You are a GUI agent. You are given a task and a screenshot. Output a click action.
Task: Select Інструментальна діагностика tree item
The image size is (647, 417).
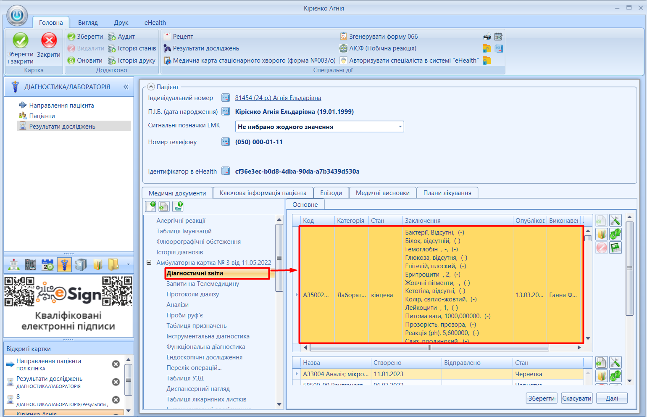(x=208, y=336)
